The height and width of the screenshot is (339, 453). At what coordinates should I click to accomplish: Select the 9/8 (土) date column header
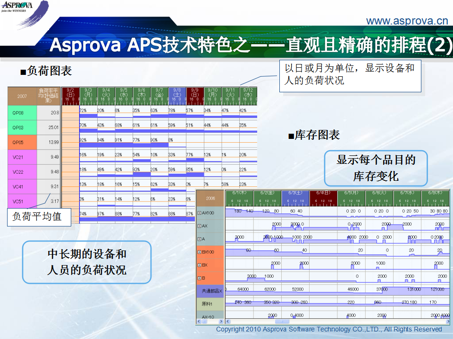click(x=177, y=96)
